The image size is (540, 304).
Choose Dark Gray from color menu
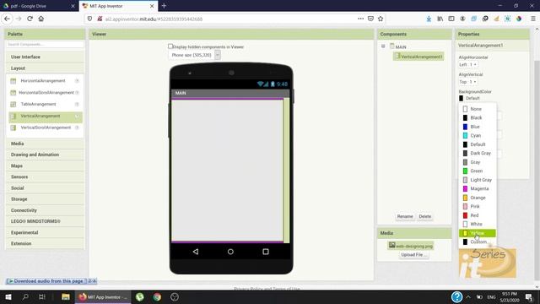click(478, 153)
